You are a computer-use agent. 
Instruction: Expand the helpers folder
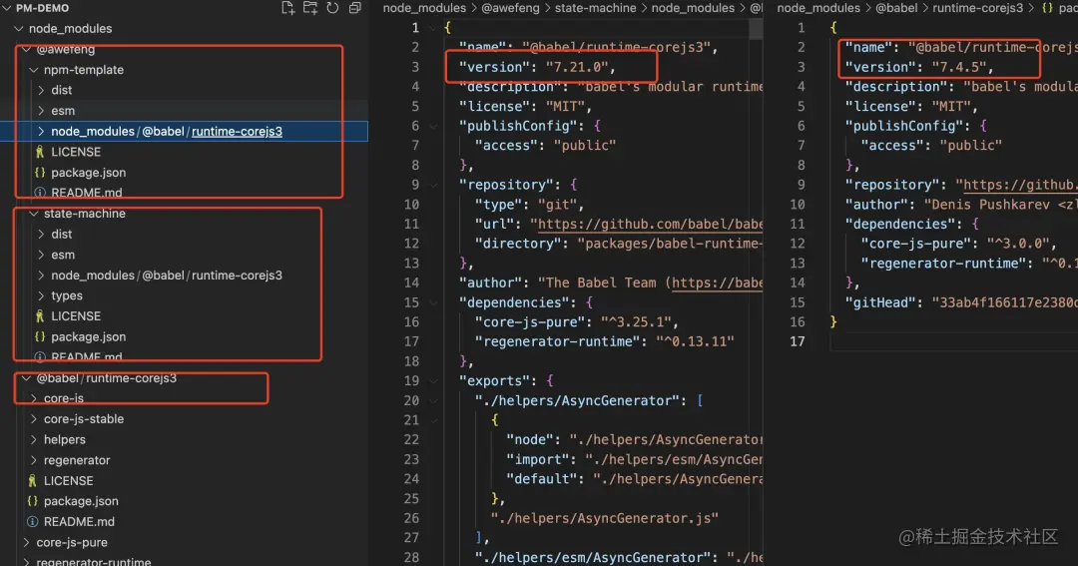(x=34, y=440)
